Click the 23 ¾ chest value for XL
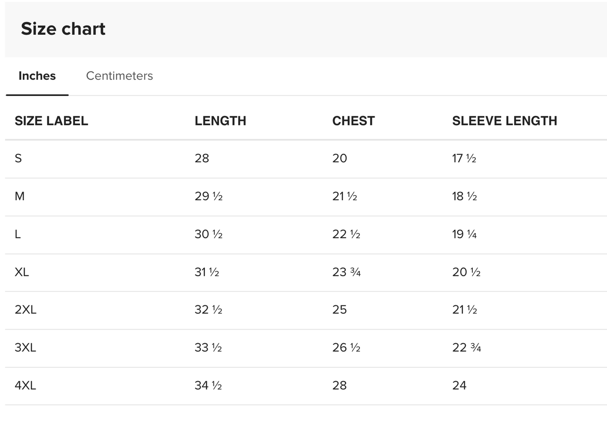 point(346,272)
